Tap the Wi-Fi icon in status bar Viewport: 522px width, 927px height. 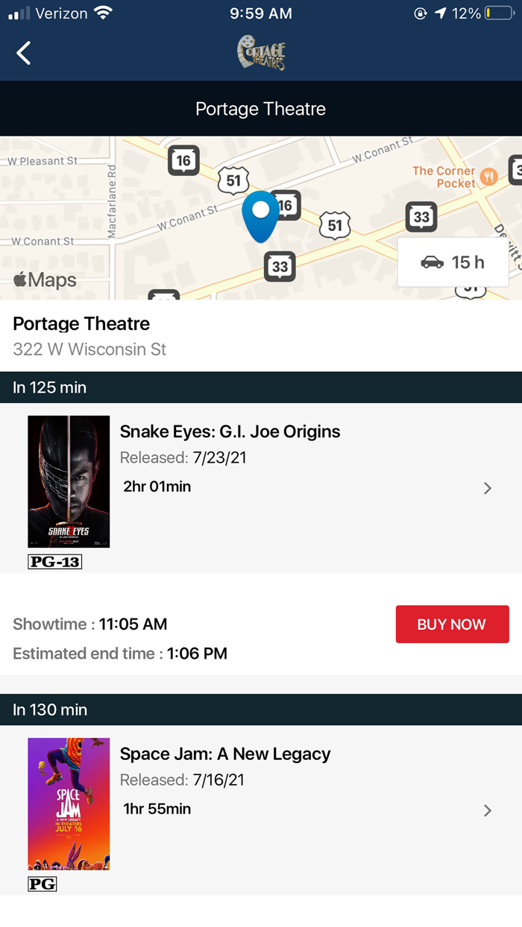[105, 12]
